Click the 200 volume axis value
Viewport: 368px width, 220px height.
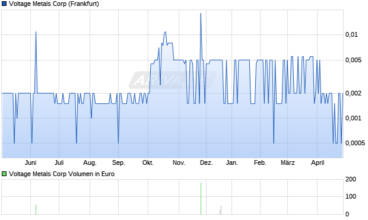(x=351, y=180)
